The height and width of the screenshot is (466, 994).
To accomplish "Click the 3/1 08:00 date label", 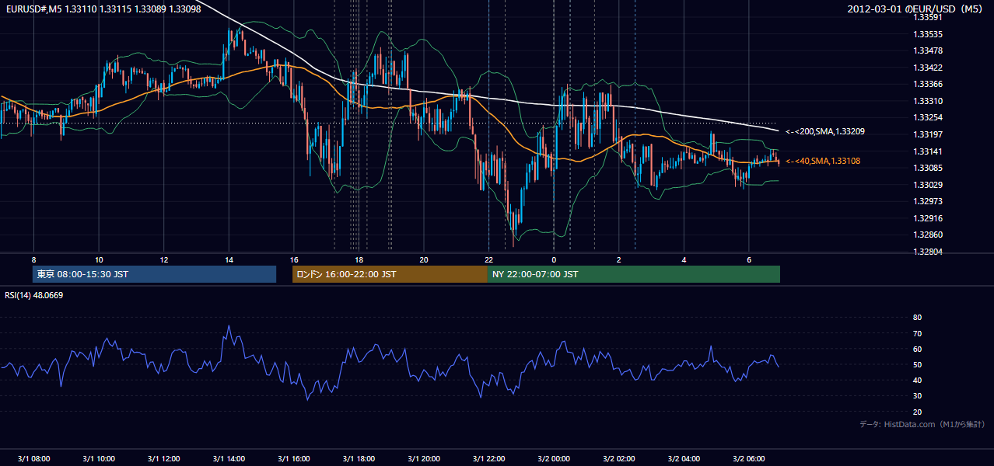I will pos(33,458).
